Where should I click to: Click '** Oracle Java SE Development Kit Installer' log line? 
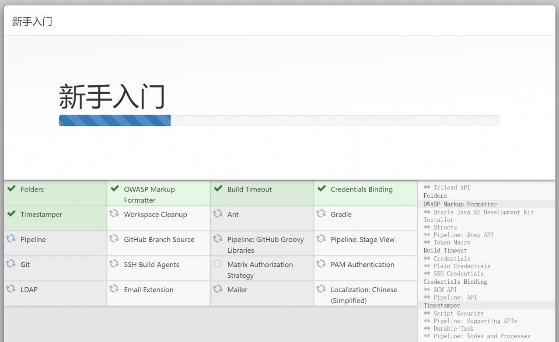click(479, 216)
